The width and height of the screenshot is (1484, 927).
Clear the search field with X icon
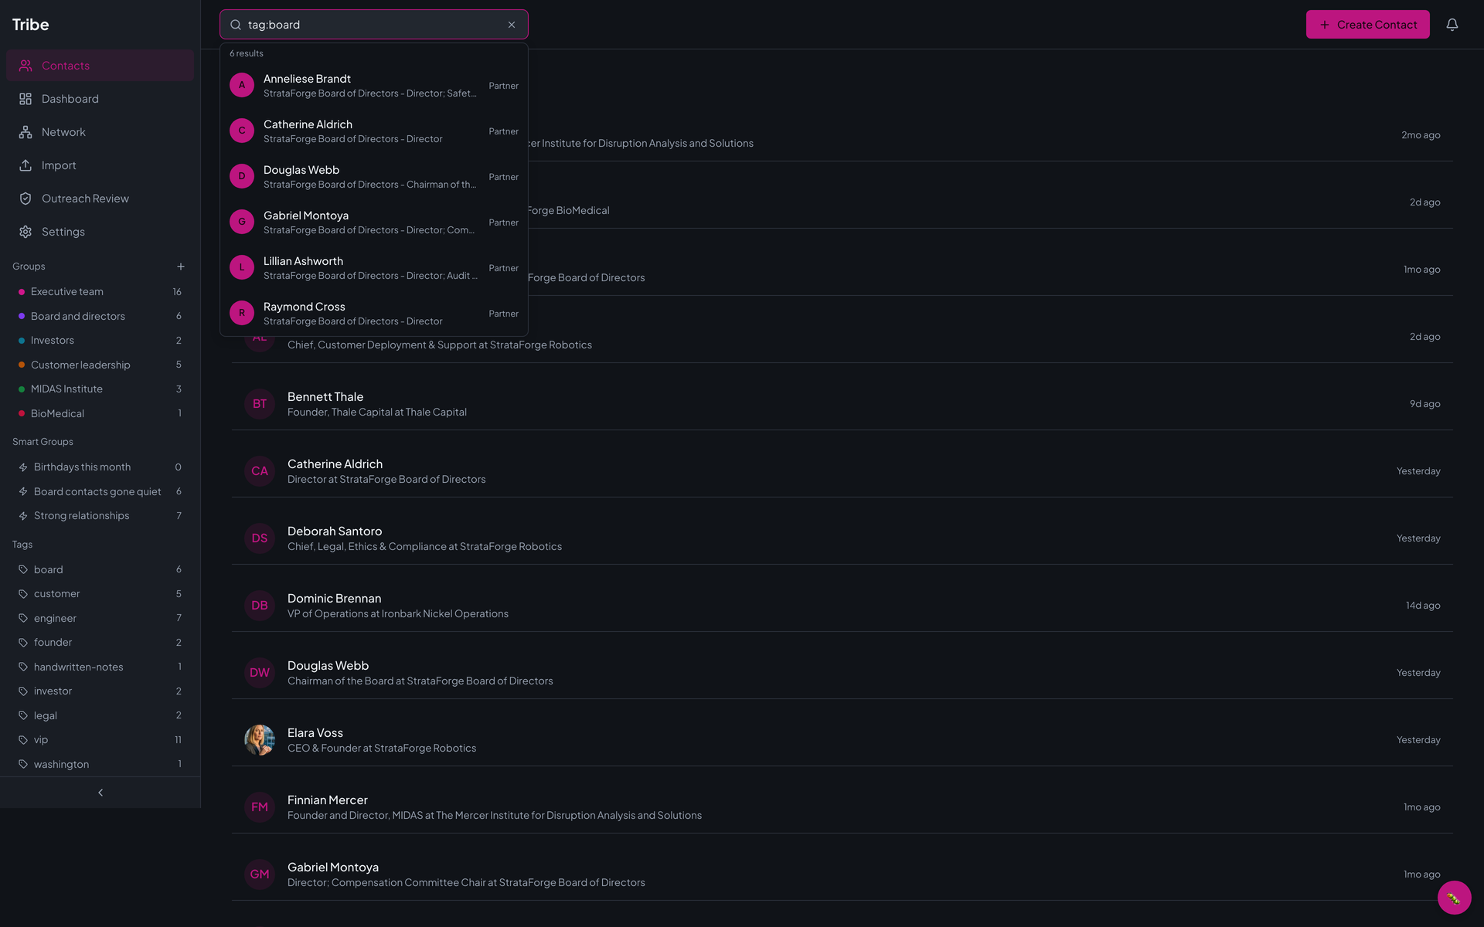[512, 25]
